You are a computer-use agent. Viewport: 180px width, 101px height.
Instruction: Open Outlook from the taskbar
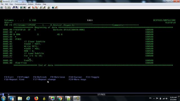pyautogui.click(x=12, y=98)
